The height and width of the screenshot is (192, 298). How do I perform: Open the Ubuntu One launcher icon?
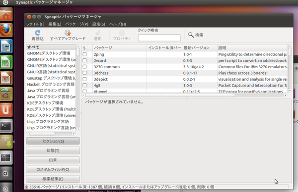click(x=6, y=110)
